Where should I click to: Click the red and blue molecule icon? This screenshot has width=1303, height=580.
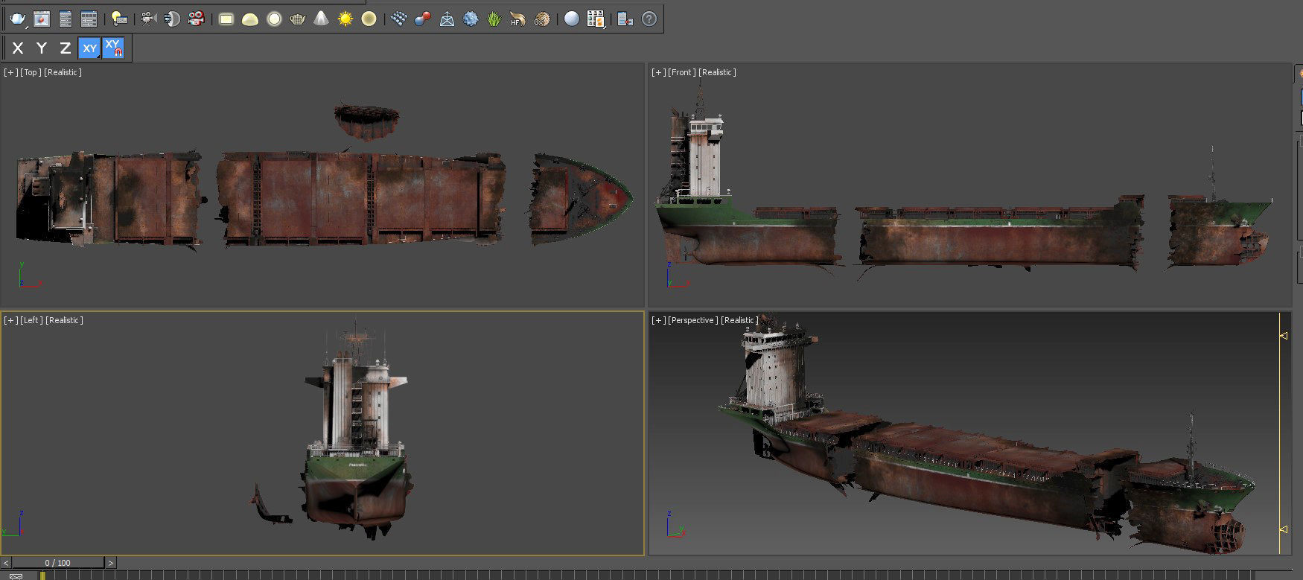click(x=422, y=19)
